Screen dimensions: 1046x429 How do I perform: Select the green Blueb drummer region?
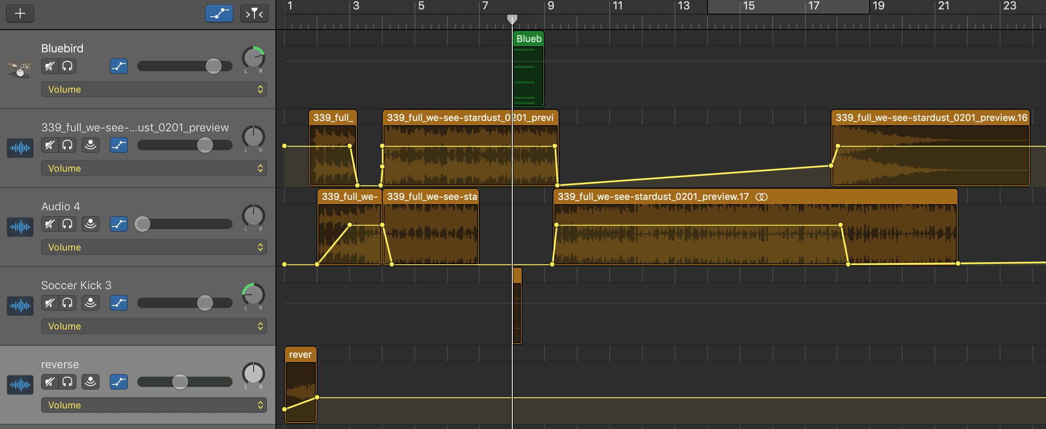point(529,69)
